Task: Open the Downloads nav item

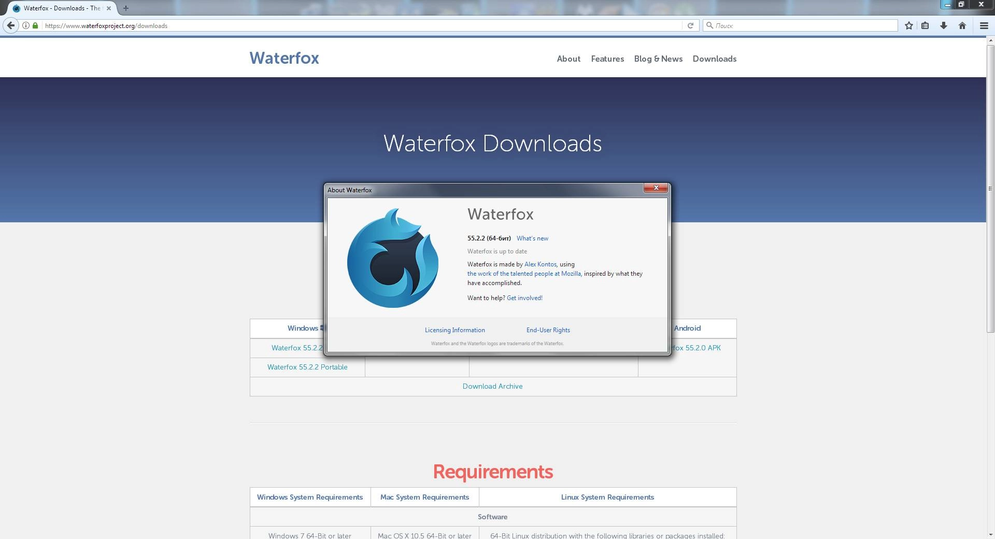Action: [715, 59]
